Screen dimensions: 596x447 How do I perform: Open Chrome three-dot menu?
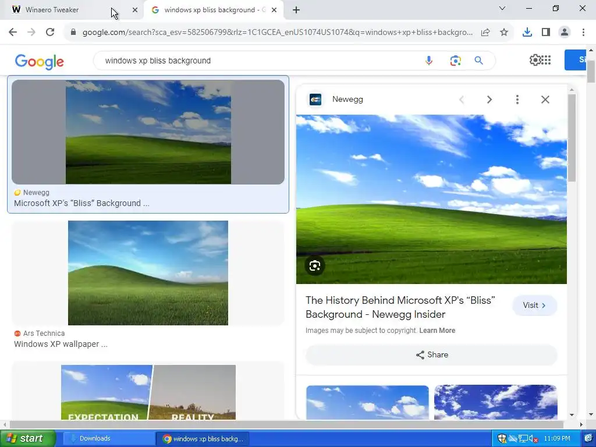pos(583,33)
